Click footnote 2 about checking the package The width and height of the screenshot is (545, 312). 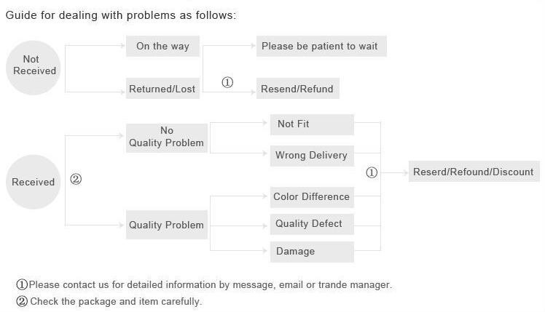[x=109, y=301]
